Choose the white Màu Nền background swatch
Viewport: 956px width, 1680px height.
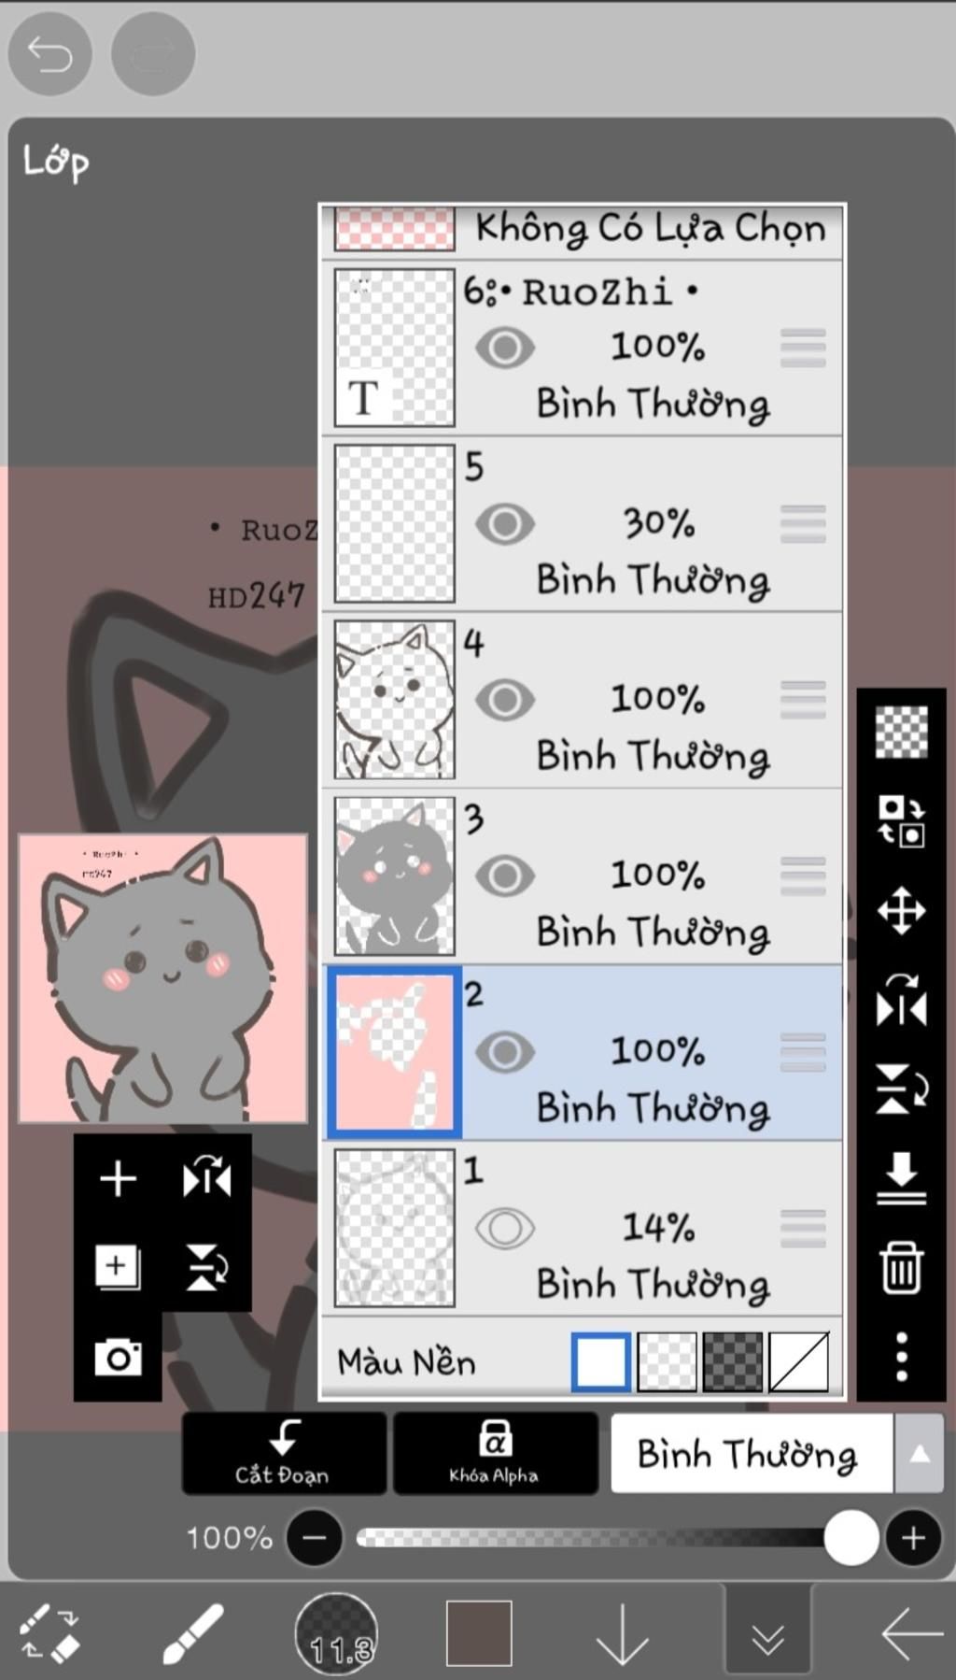tap(600, 1361)
